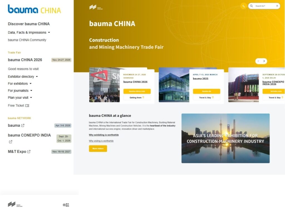Click external link icon under bauma CONEXPO INDIA
The width and height of the screenshot is (285, 214).
click(x=11, y=142)
